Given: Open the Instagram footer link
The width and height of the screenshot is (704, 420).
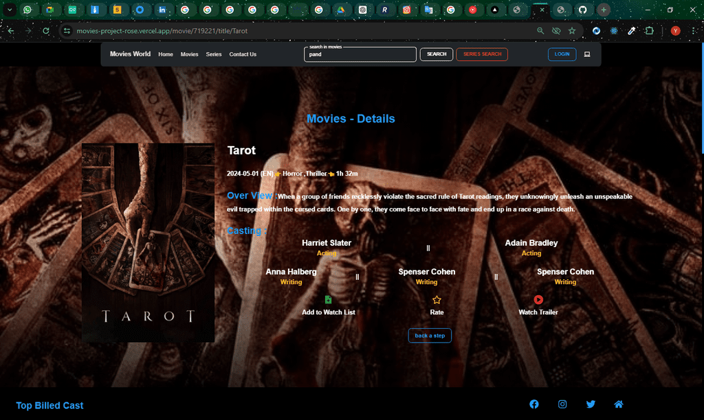Looking at the screenshot, I should [562, 404].
